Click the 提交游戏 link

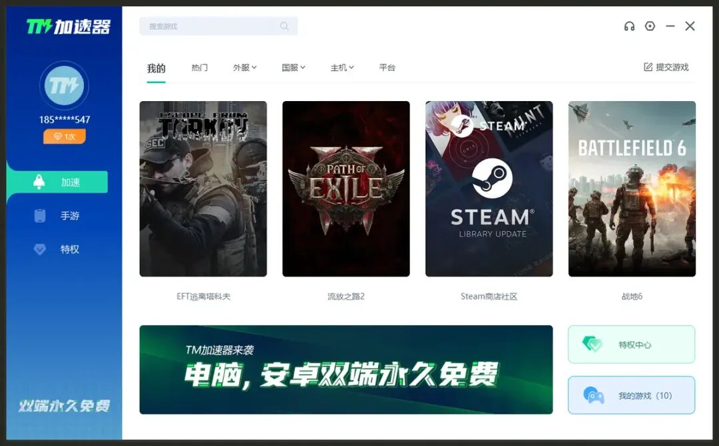(x=666, y=67)
